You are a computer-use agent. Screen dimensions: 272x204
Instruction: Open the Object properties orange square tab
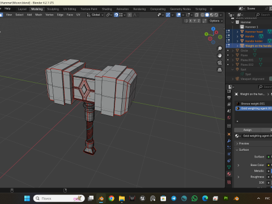tap(229, 134)
